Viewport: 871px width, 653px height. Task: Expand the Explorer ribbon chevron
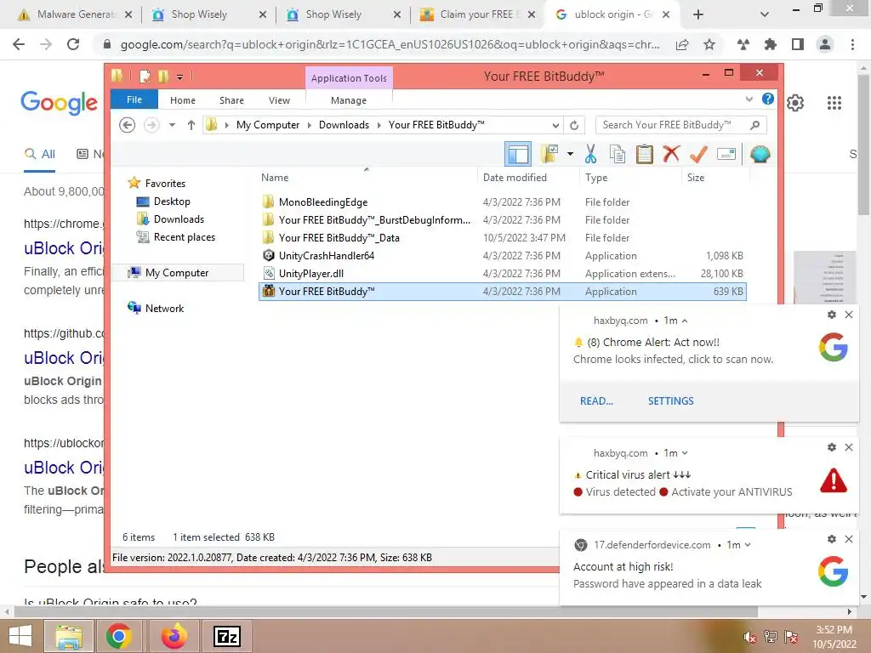(x=749, y=99)
